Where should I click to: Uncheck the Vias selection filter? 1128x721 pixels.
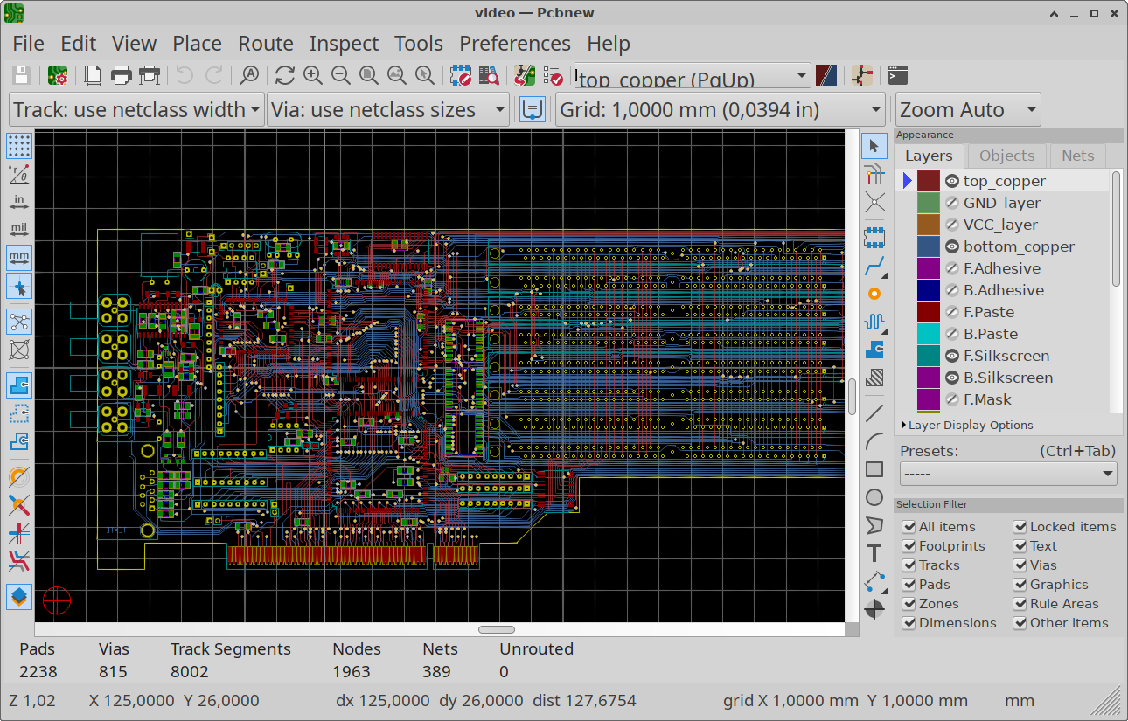1020,565
